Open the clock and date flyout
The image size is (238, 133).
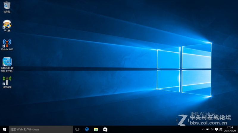click(x=230, y=129)
